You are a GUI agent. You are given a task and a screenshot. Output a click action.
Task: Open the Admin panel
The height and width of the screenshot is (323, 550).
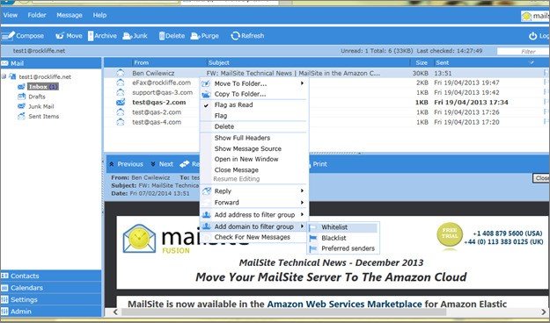(x=51, y=311)
